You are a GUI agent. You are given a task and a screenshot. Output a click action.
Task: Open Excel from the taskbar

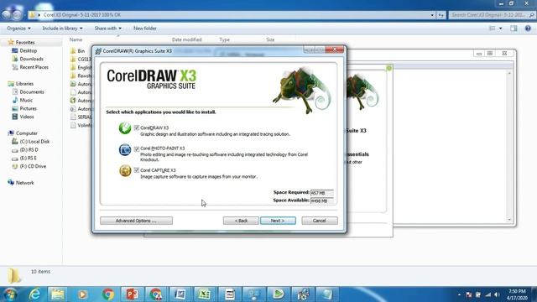[205, 294]
